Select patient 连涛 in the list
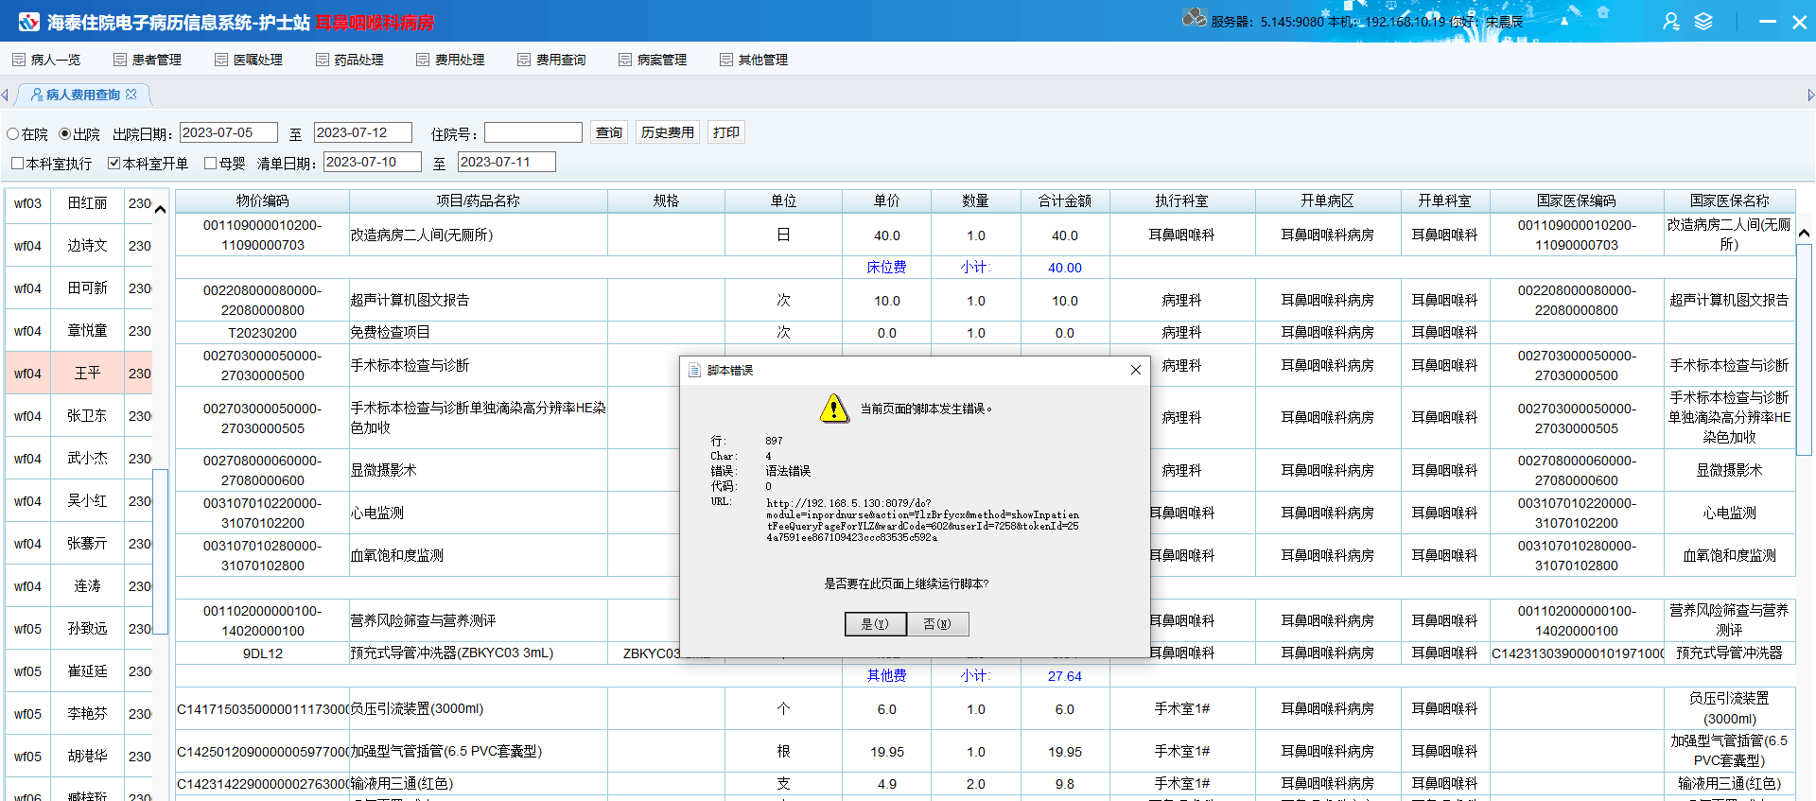1816x801 pixels. [87, 586]
